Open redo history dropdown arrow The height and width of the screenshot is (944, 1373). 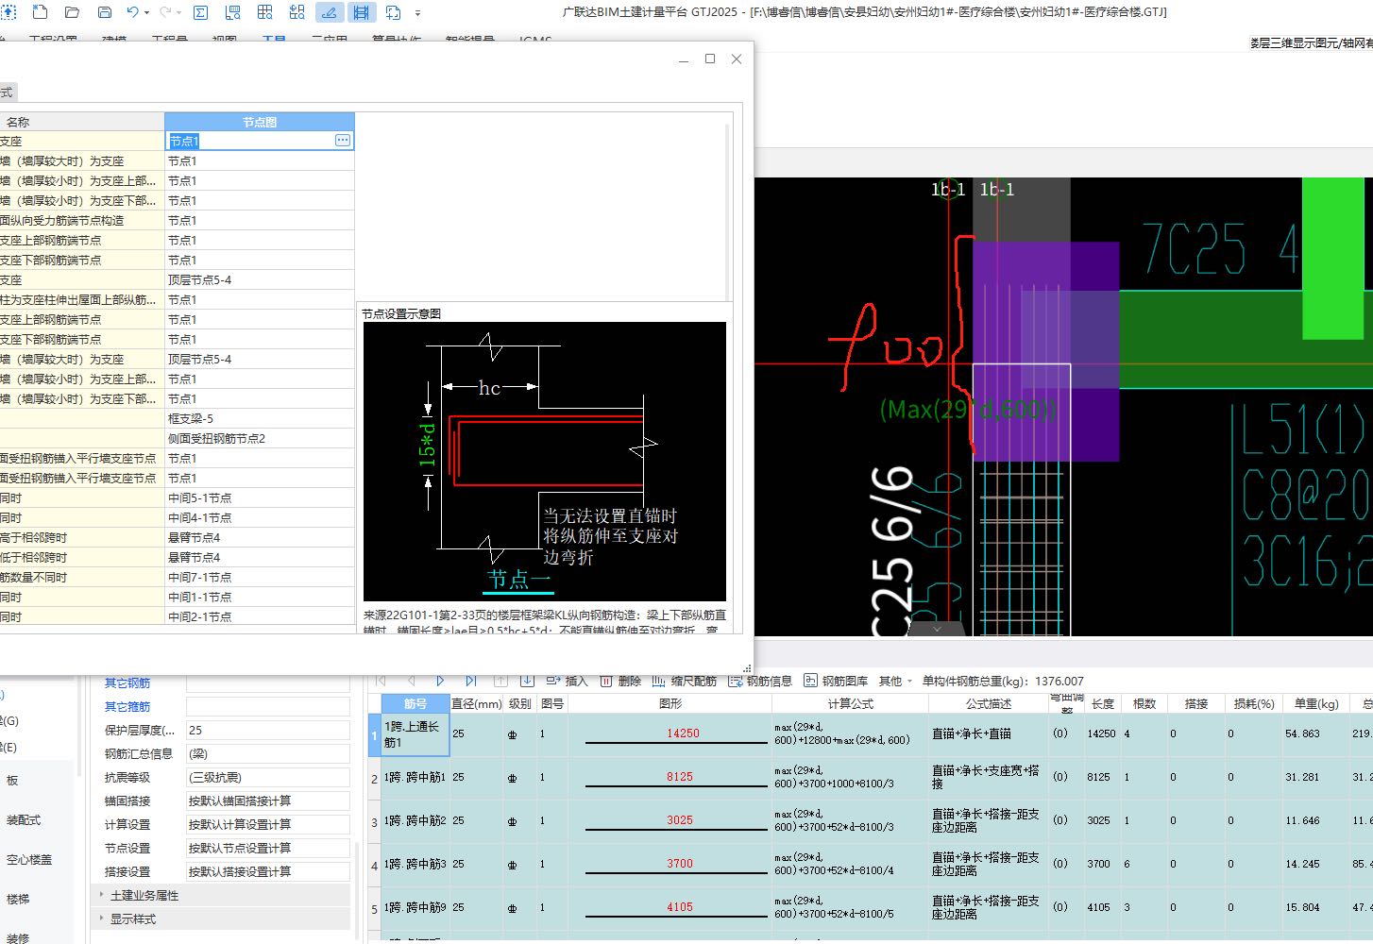[179, 13]
